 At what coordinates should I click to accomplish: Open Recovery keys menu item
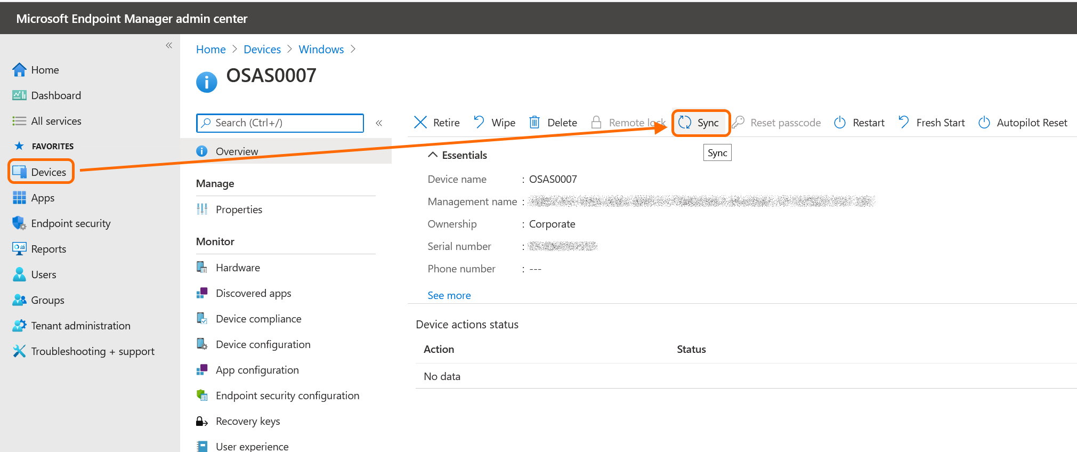pos(247,421)
